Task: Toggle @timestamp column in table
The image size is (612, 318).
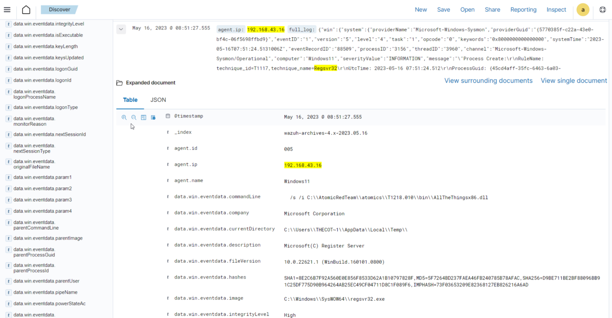Action: (144, 117)
